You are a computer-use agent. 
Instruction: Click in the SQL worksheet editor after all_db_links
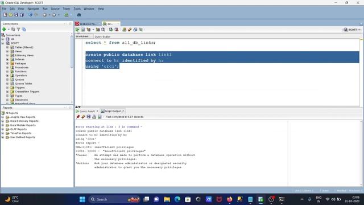[156, 43]
